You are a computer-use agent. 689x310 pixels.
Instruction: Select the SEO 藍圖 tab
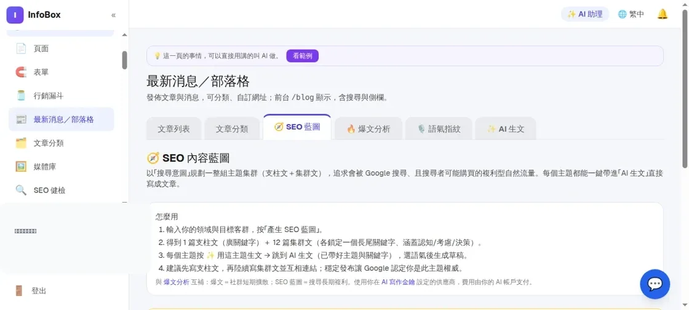coord(297,127)
